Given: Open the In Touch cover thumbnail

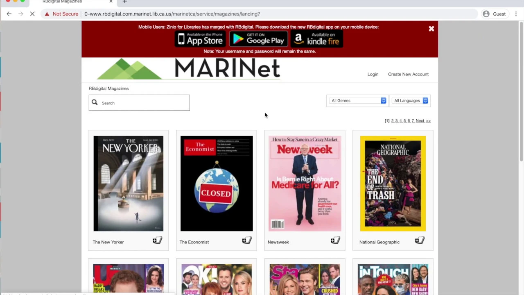Looking at the screenshot, I should coord(393,279).
